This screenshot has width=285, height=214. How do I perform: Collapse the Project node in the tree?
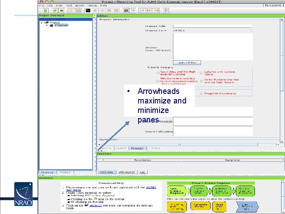(42, 23)
